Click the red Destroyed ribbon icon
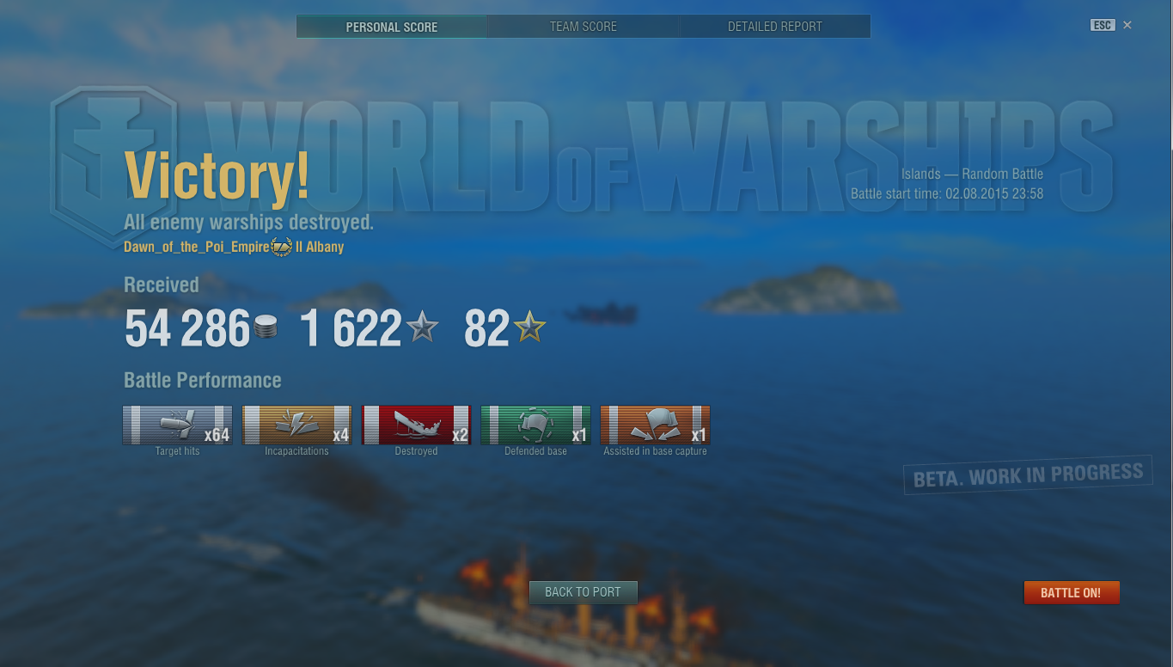 click(416, 425)
